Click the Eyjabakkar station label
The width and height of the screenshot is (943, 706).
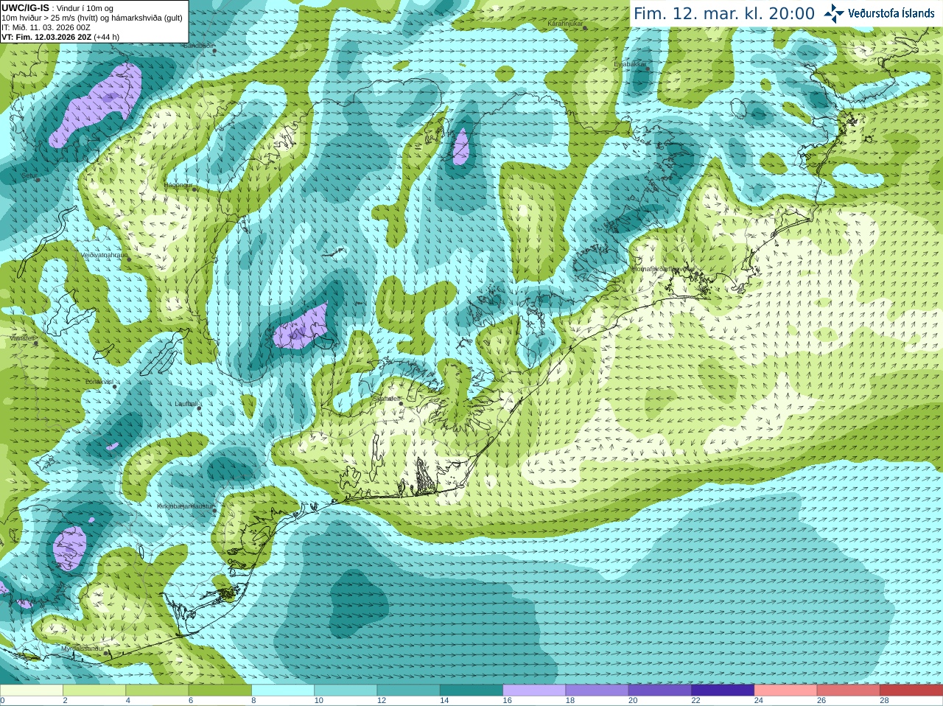click(630, 64)
